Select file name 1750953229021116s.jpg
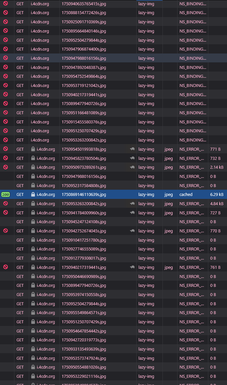The image size is (227, 385). pos(84,376)
